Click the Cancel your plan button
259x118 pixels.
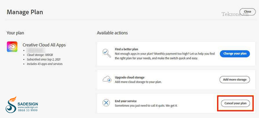[235, 103]
